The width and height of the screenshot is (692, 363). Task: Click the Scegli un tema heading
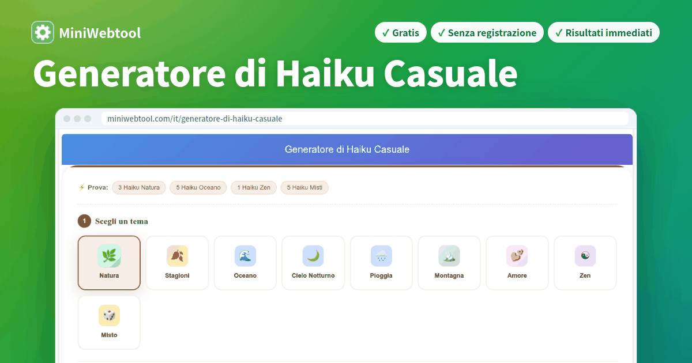tap(122, 221)
